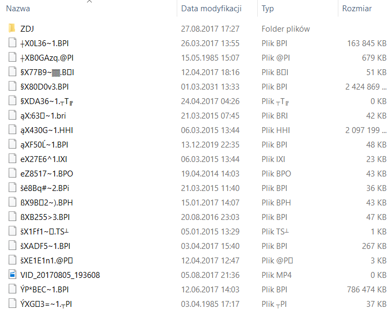Sort by the Nazwa column header

coord(18,9)
